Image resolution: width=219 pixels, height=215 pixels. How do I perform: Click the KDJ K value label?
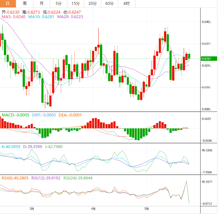(11, 147)
